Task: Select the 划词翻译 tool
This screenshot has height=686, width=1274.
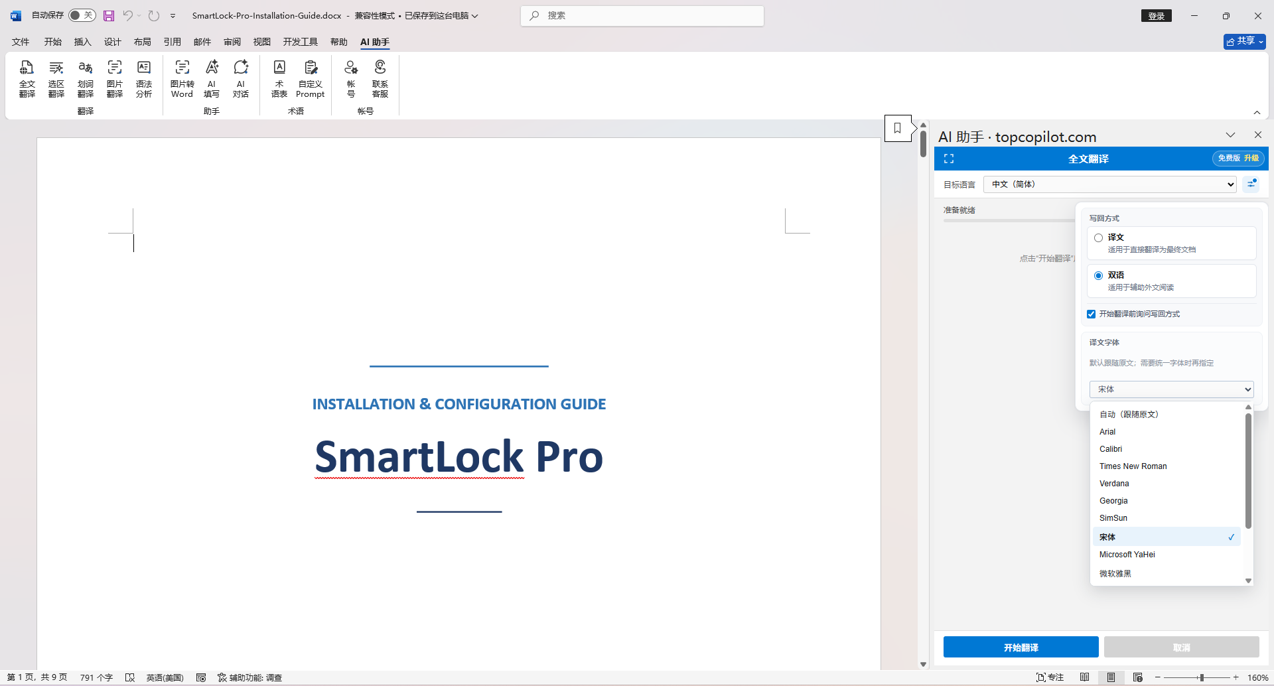Action: (x=86, y=79)
